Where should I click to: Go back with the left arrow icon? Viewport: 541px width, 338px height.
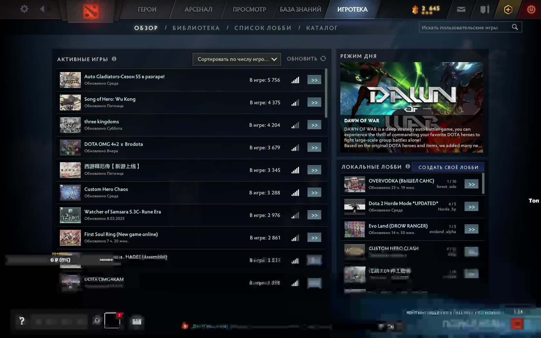(42, 9)
